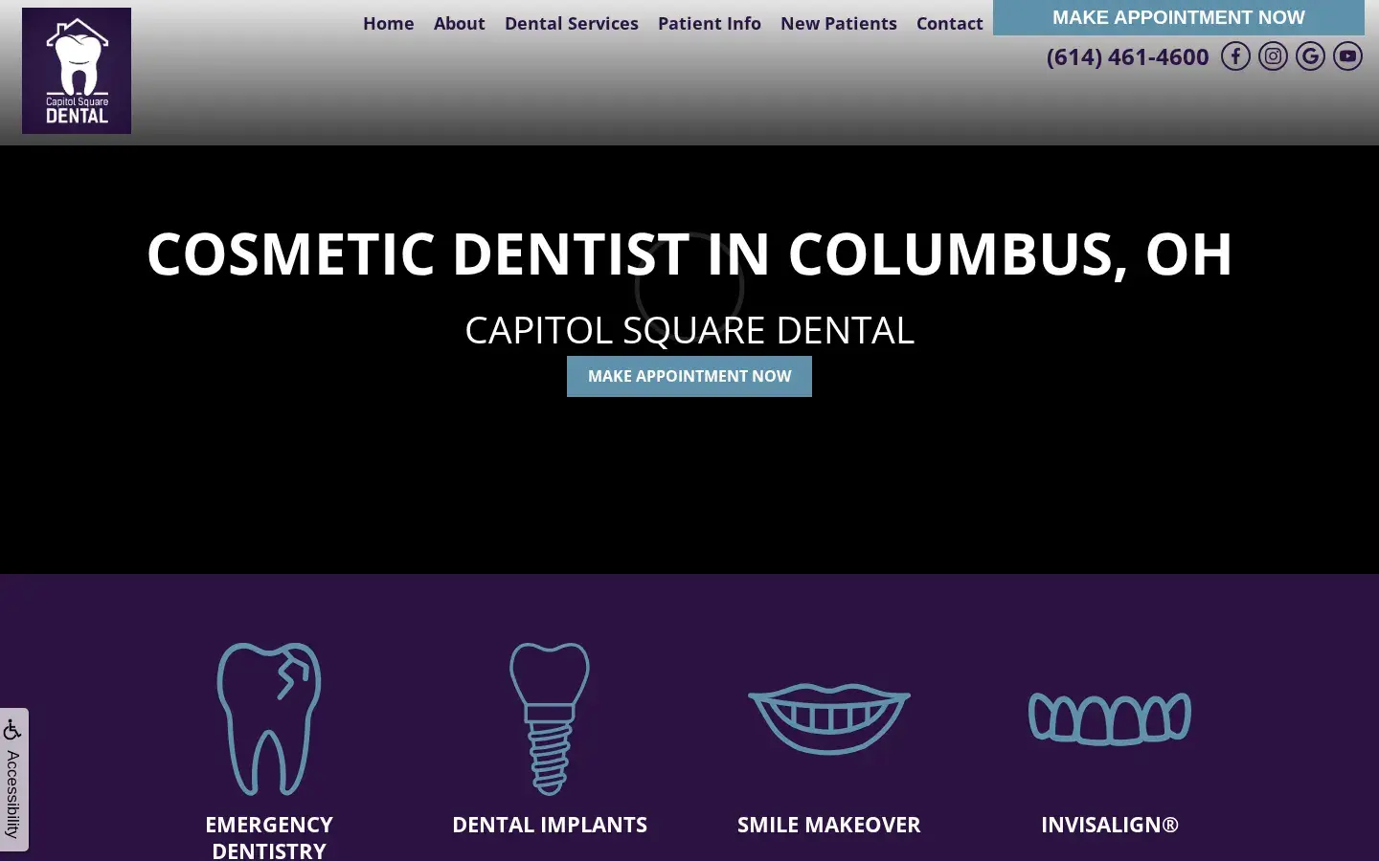1379x861 pixels.
Task: Open the Dental Services menu
Action: (572, 23)
